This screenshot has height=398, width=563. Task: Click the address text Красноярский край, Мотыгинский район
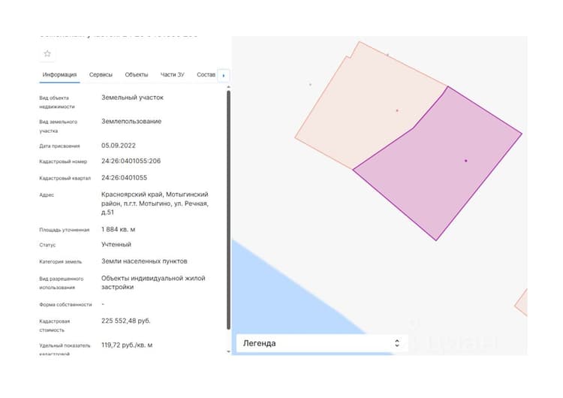[x=155, y=199]
